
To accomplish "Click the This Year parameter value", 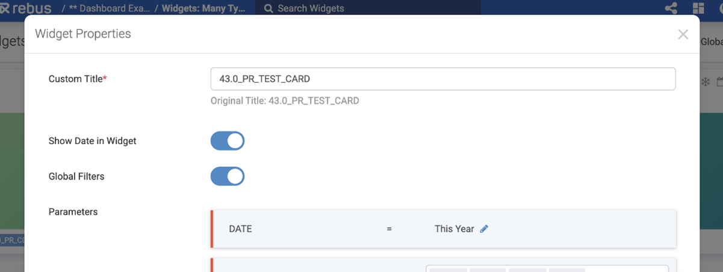I will (454, 229).
